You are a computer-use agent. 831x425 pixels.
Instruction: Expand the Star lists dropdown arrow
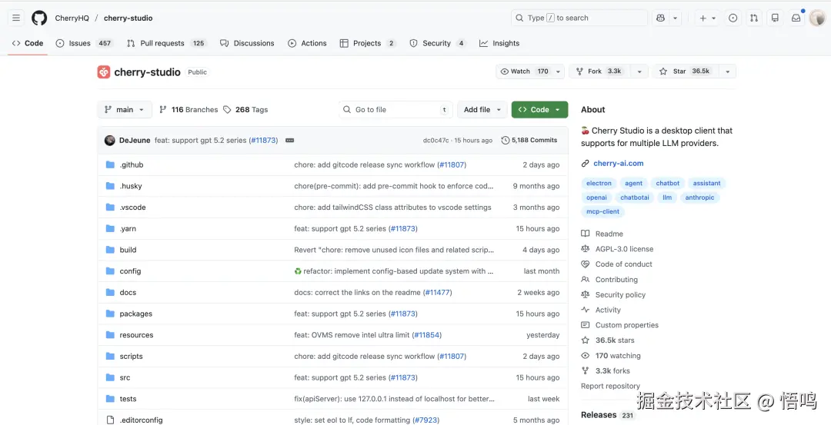[728, 71]
